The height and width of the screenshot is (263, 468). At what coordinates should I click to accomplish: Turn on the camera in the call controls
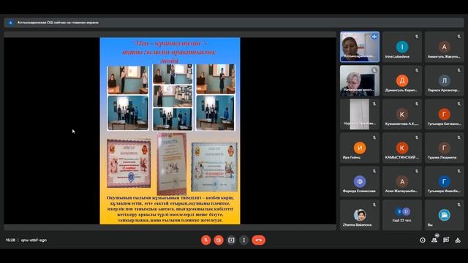tap(219, 240)
